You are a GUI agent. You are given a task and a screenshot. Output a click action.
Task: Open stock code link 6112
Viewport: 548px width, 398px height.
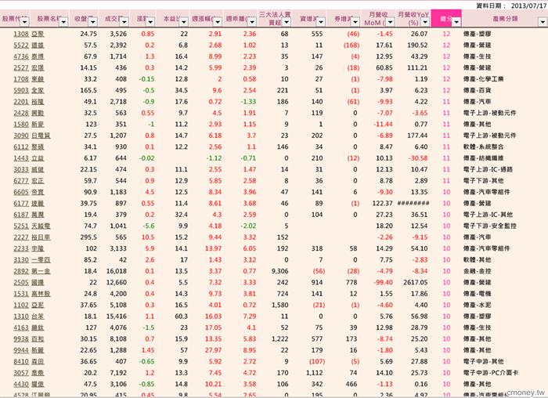point(21,147)
